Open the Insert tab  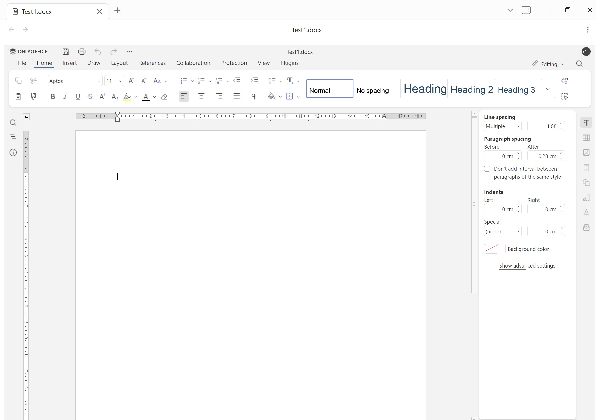pyautogui.click(x=69, y=63)
